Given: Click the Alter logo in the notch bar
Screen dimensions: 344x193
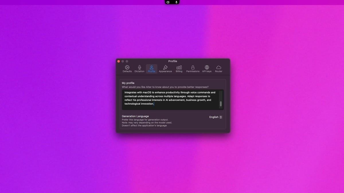Looking at the screenshot, I should 168,2.
